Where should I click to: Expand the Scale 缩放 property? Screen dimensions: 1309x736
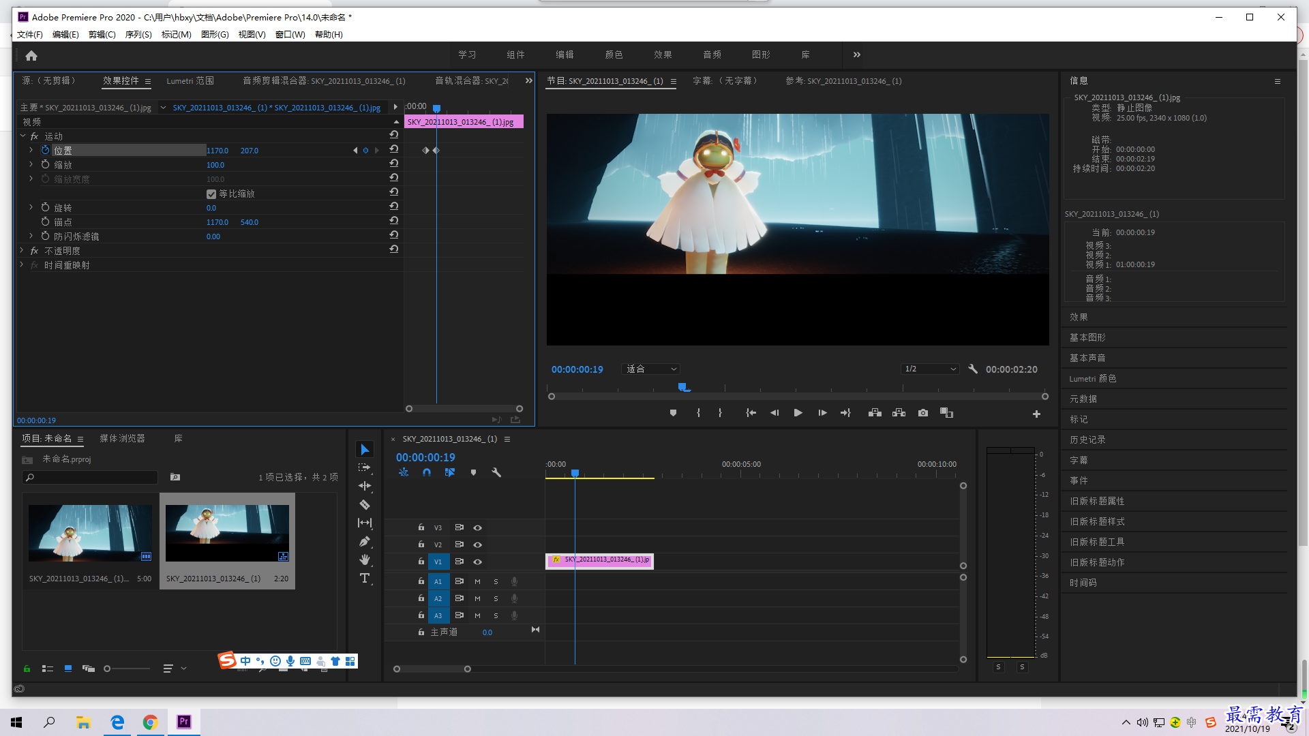[x=31, y=164]
